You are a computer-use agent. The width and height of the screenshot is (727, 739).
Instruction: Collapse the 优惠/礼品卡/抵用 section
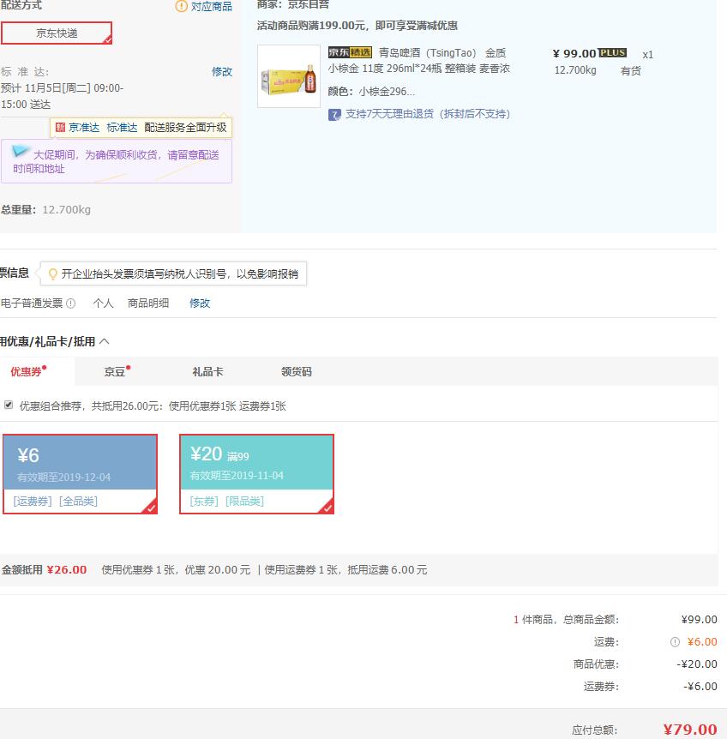105,341
